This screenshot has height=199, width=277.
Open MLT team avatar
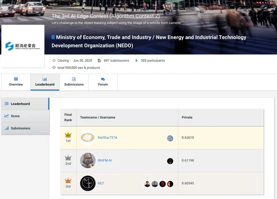click(x=88, y=183)
